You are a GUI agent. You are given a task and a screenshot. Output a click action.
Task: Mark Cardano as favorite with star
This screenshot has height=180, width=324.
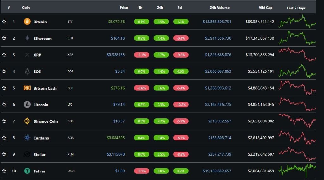point(4,138)
